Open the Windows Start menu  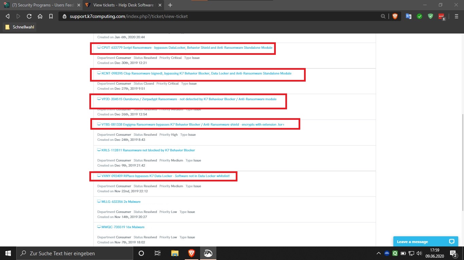(8, 253)
